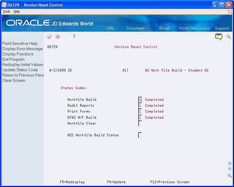Click the 'W2C Workfile Build Status' label
The image size is (234, 187).
[x=93, y=135]
